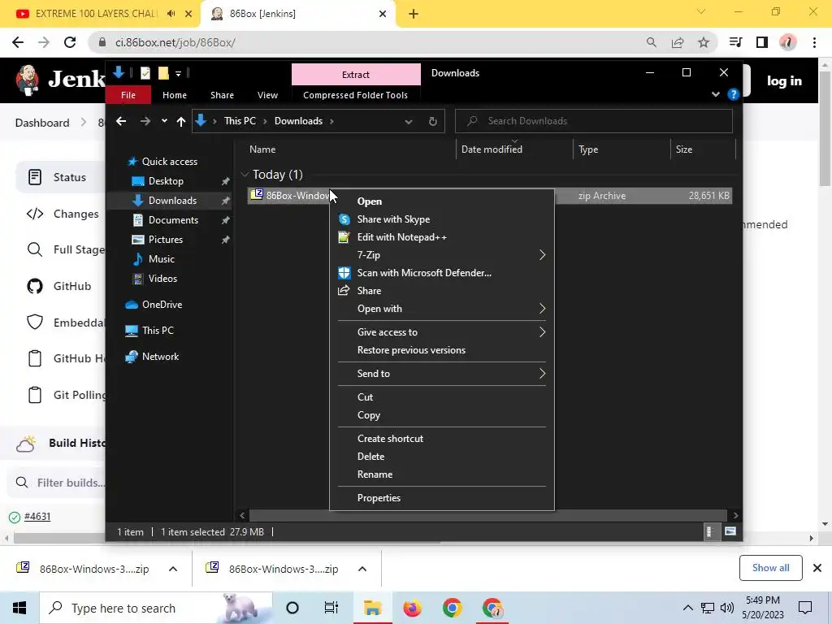
Task: Open the notifications center icon
Action: click(805, 608)
